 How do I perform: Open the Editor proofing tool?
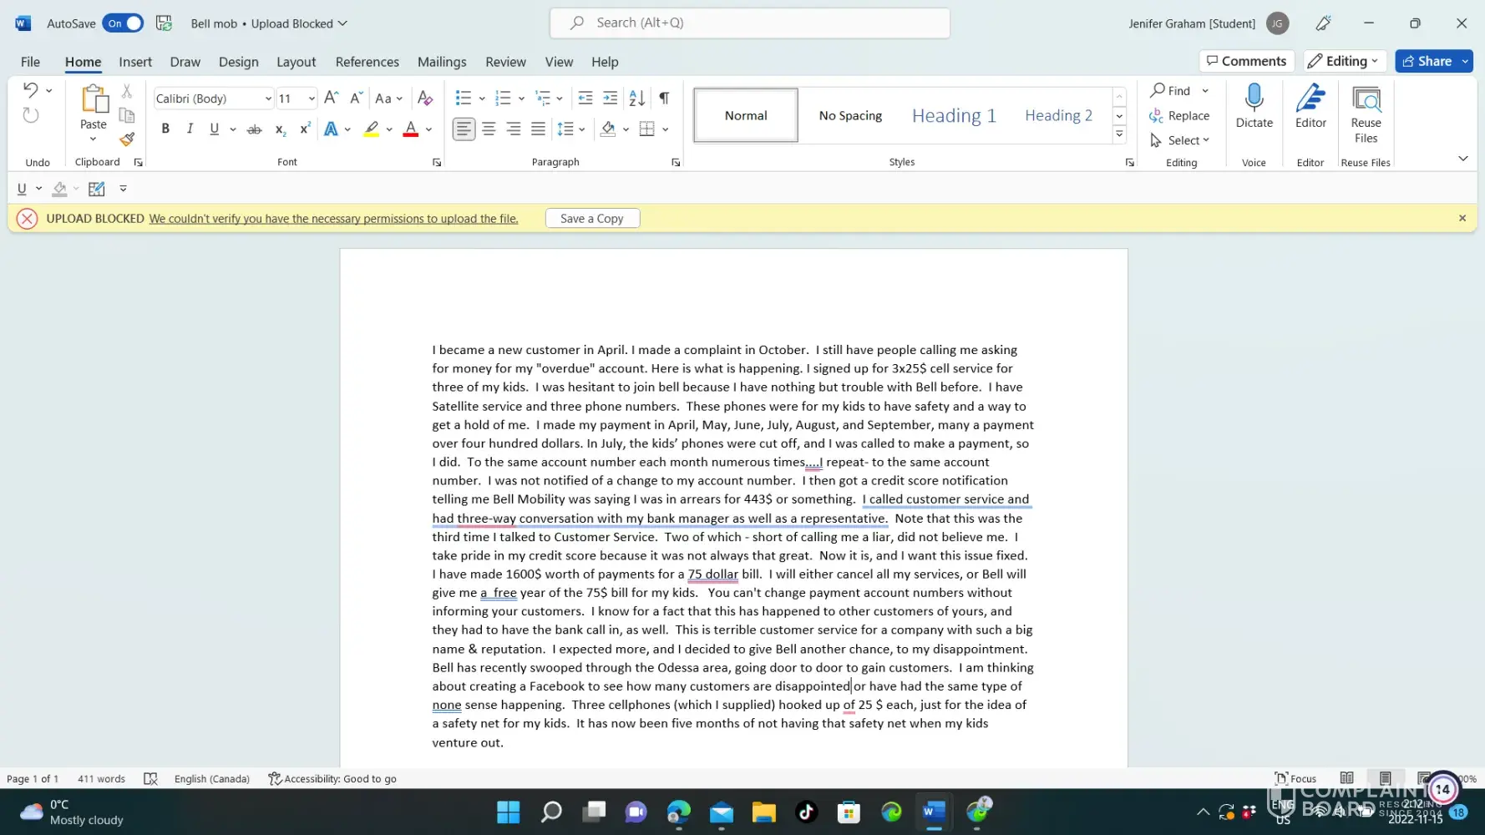(1310, 106)
